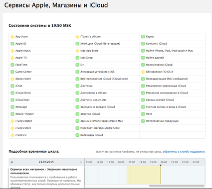Click 'Веб-приложения iCloud (iCloud.com)' text
Viewport: 212px width, 189px height.
104,79
